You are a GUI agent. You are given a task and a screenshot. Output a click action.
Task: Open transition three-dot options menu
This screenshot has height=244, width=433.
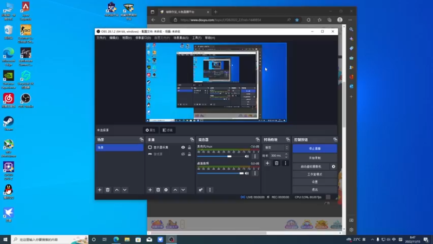click(286, 163)
